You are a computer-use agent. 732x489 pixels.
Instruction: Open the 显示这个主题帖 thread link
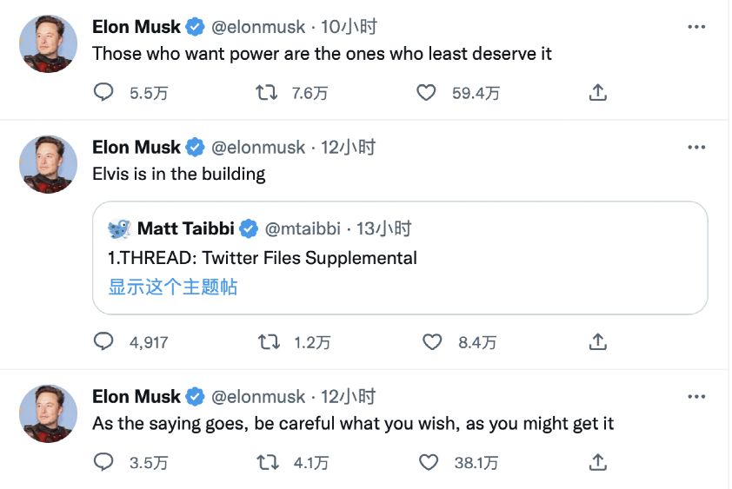pyautogui.click(x=173, y=287)
